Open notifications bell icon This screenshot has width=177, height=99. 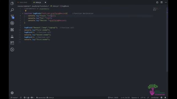click(165, 98)
